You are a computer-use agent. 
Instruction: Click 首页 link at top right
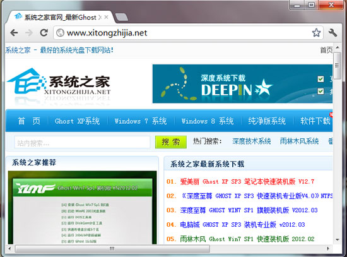(326, 50)
